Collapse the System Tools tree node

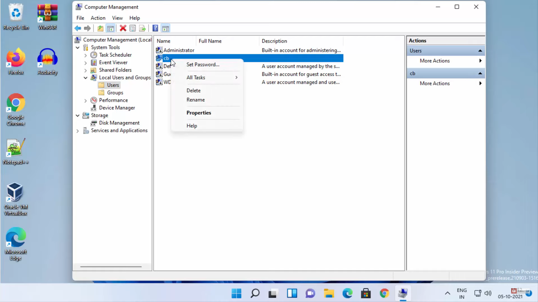click(78, 48)
